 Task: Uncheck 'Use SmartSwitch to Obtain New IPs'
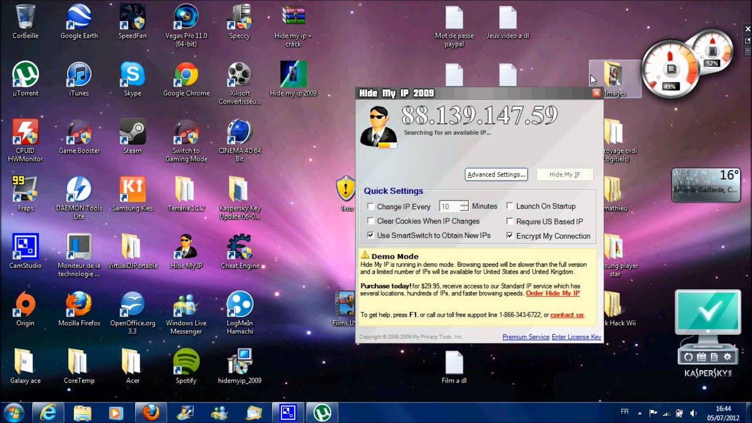371,236
